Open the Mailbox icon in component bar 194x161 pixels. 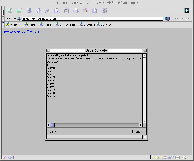click(x=164, y=157)
